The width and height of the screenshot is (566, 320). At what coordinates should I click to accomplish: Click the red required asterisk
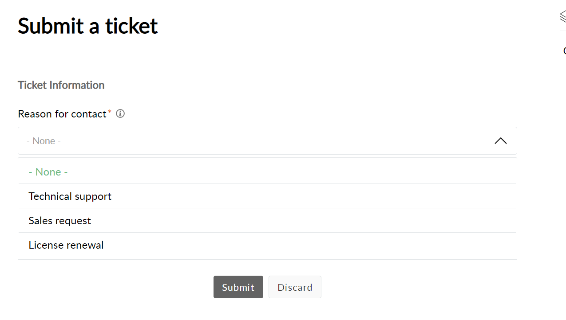coord(110,112)
